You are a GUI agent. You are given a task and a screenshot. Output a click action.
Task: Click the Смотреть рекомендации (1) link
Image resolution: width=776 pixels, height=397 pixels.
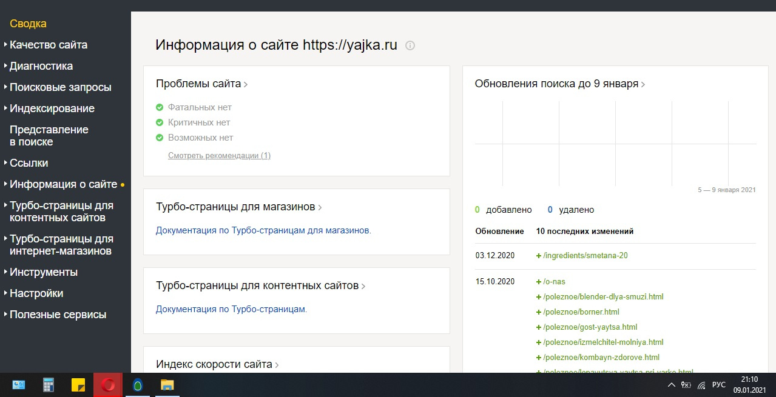[219, 156]
